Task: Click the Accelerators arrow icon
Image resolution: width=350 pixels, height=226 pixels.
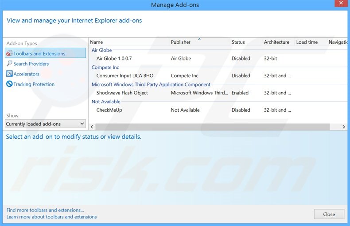Action: coord(9,74)
